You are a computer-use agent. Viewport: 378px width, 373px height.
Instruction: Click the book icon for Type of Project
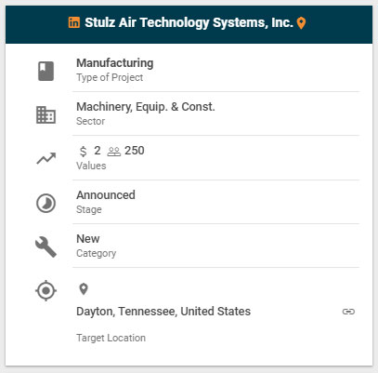click(46, 71)
